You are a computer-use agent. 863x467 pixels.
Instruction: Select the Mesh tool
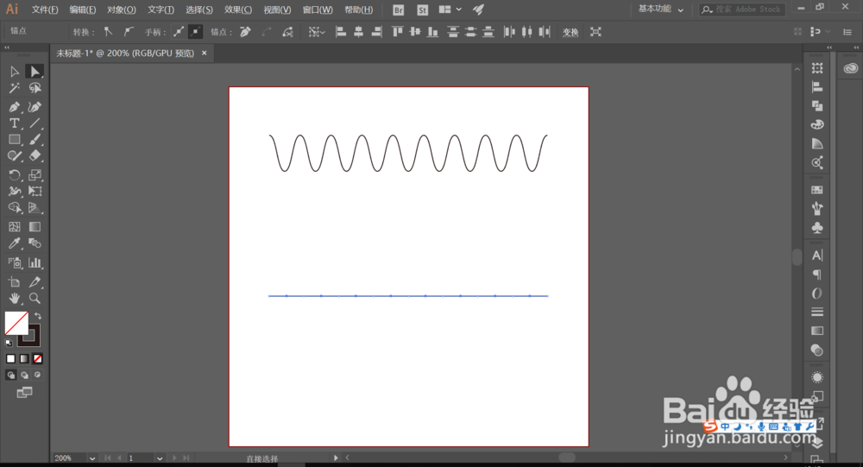click(x=15, y=227)
